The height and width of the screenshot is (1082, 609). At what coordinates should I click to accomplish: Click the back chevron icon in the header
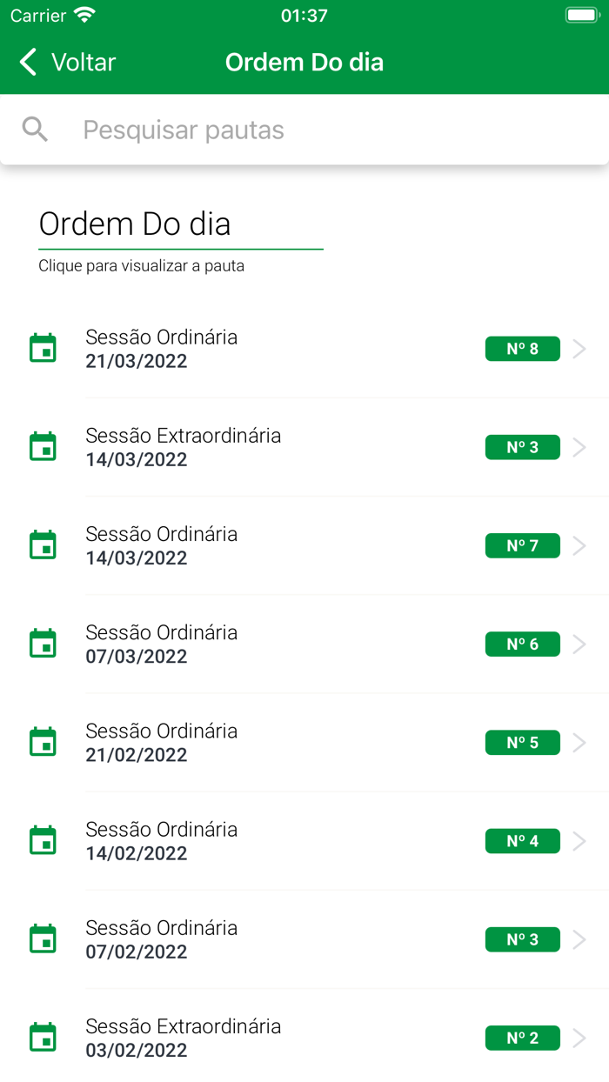pyautogui.click(x=26, y=62)
